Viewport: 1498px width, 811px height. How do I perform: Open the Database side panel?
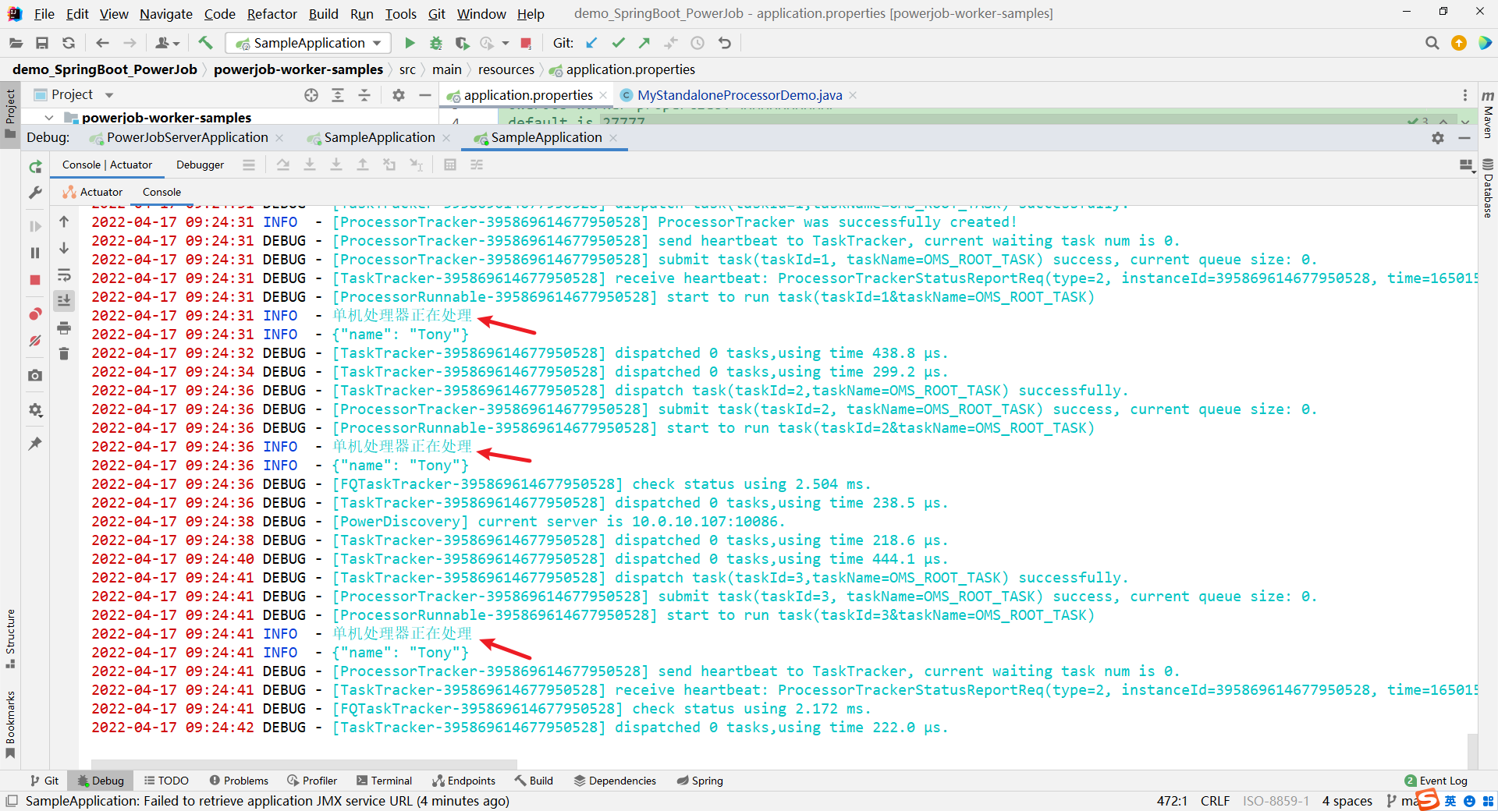tap(1488, 188)
